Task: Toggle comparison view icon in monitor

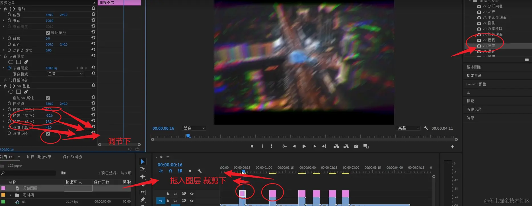Action: point(366,146)
